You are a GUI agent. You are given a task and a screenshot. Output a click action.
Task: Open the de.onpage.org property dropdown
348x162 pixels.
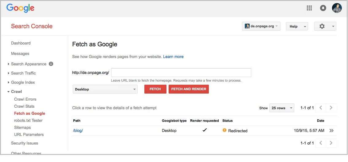click(261, 26)
